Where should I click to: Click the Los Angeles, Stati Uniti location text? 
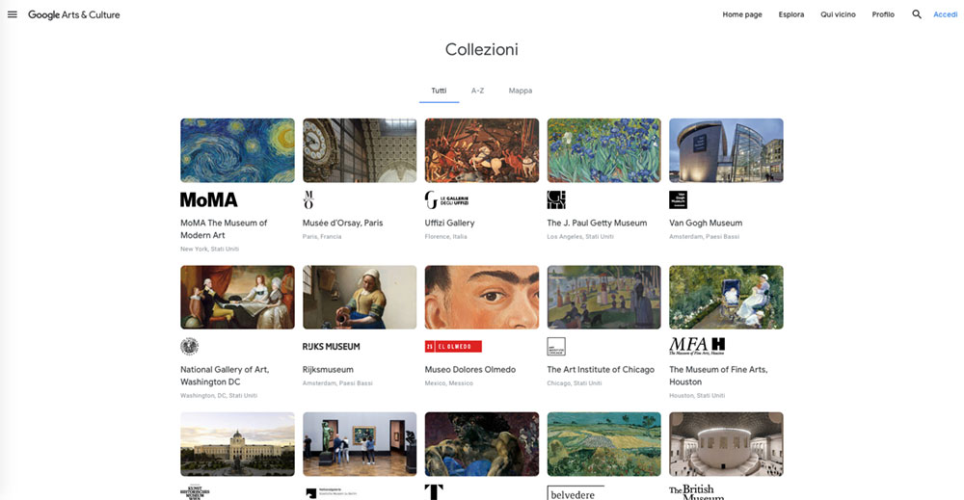coord(580,236)
